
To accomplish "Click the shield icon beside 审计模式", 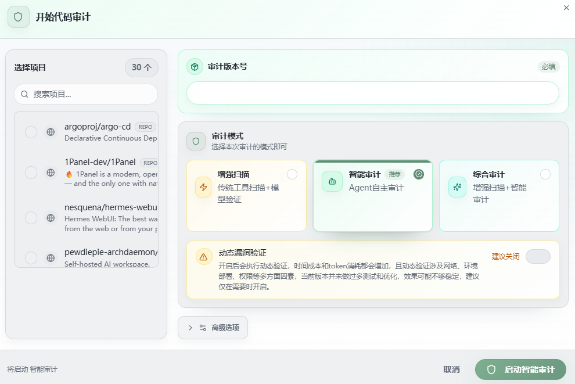I will pyautogui.click(x=196, y=141).
